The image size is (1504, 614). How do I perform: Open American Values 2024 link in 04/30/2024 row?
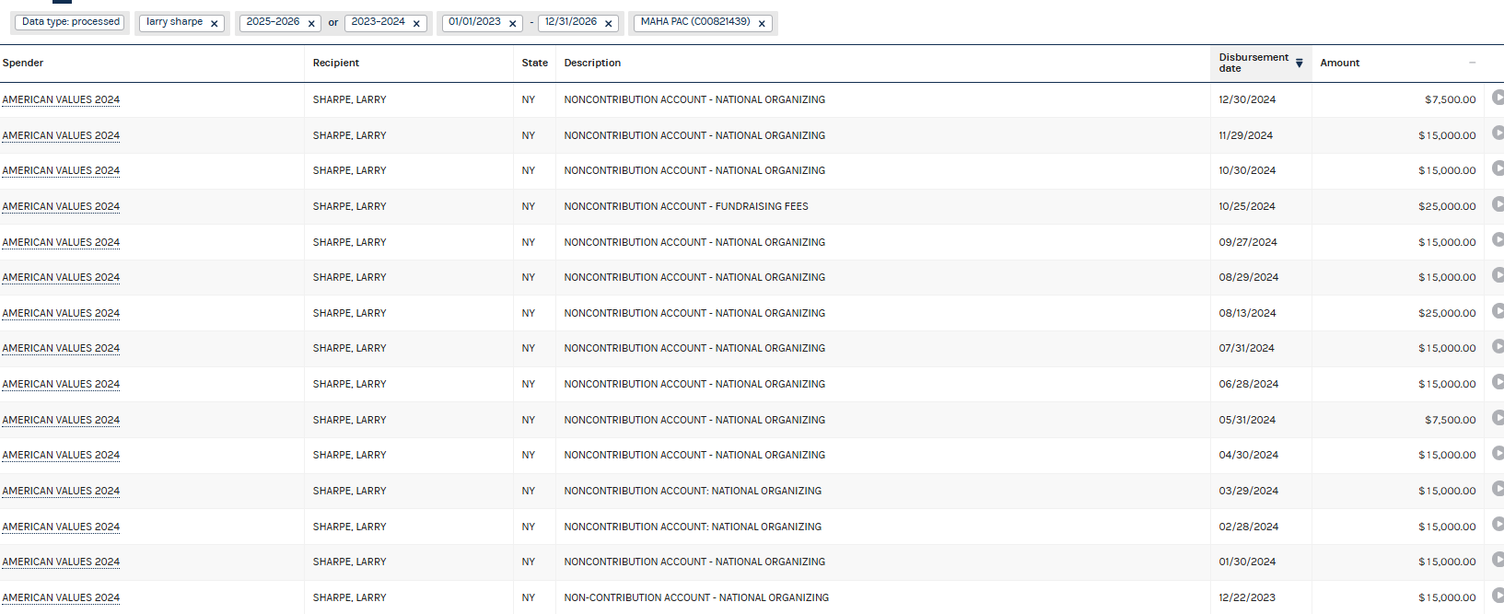[61, 455]
